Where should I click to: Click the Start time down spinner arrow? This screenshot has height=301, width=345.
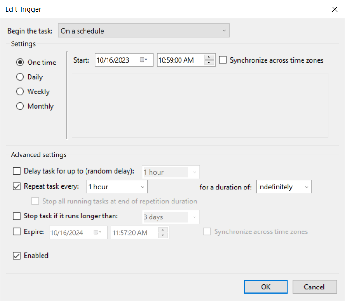[x=209, y=63]
